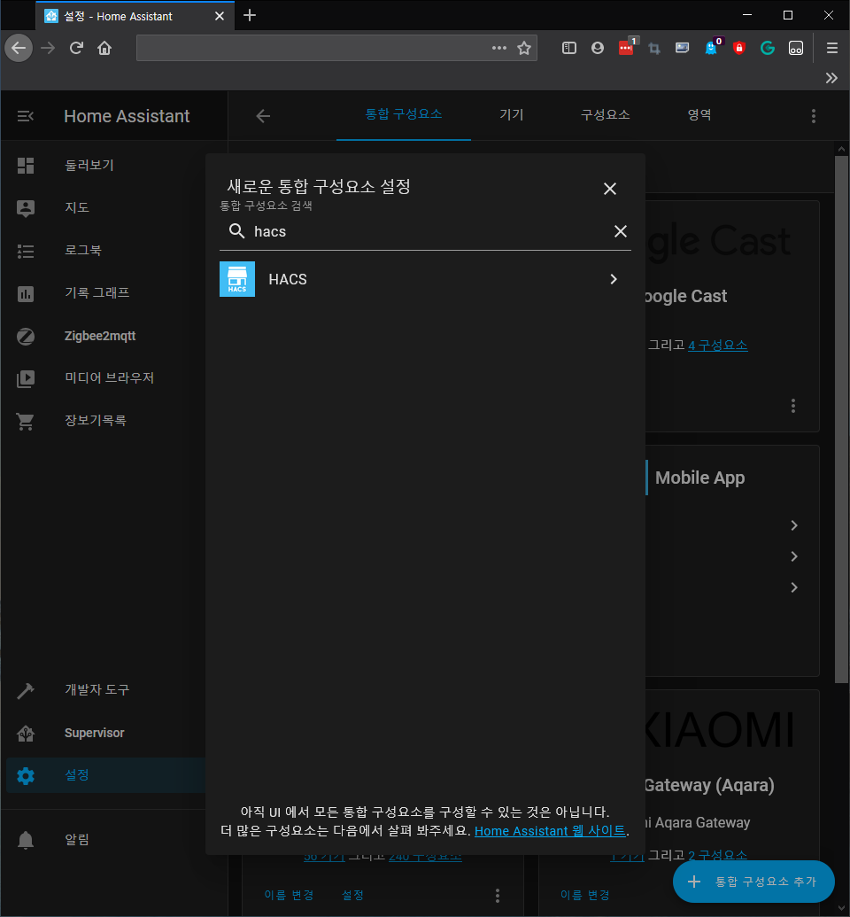The height and width of the screenshot is (917, 850).
Task: Collapse the Home Assistant sidebar menu
Action: coord(25,116)
